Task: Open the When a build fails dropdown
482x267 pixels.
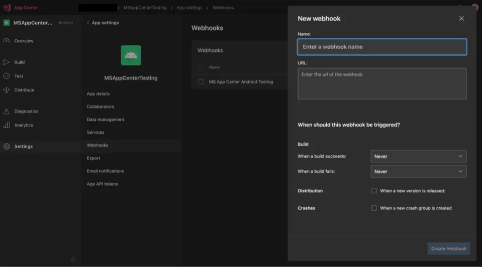Action: [418, 171]
